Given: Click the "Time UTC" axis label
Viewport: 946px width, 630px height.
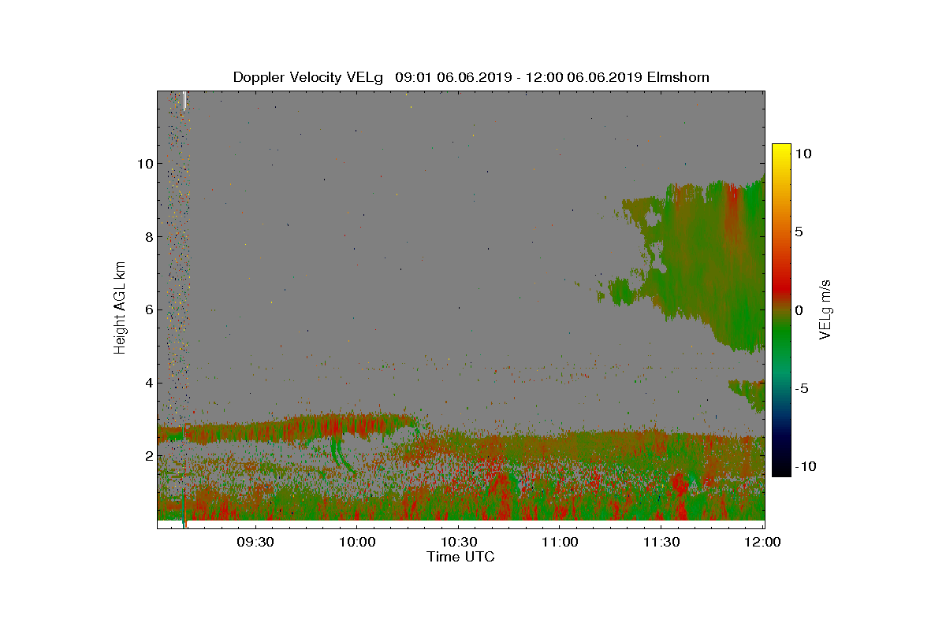Looking at the screenshot, I should coord(460,557).
